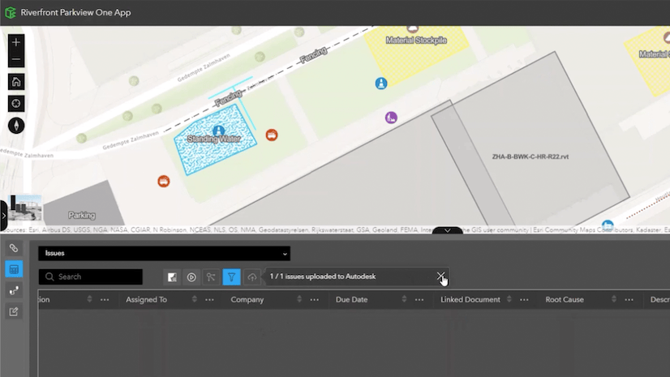The height and width of the screenshot is (377, 670).
Task: Select the Material Stockpile area label
Action: pos(416,41)
